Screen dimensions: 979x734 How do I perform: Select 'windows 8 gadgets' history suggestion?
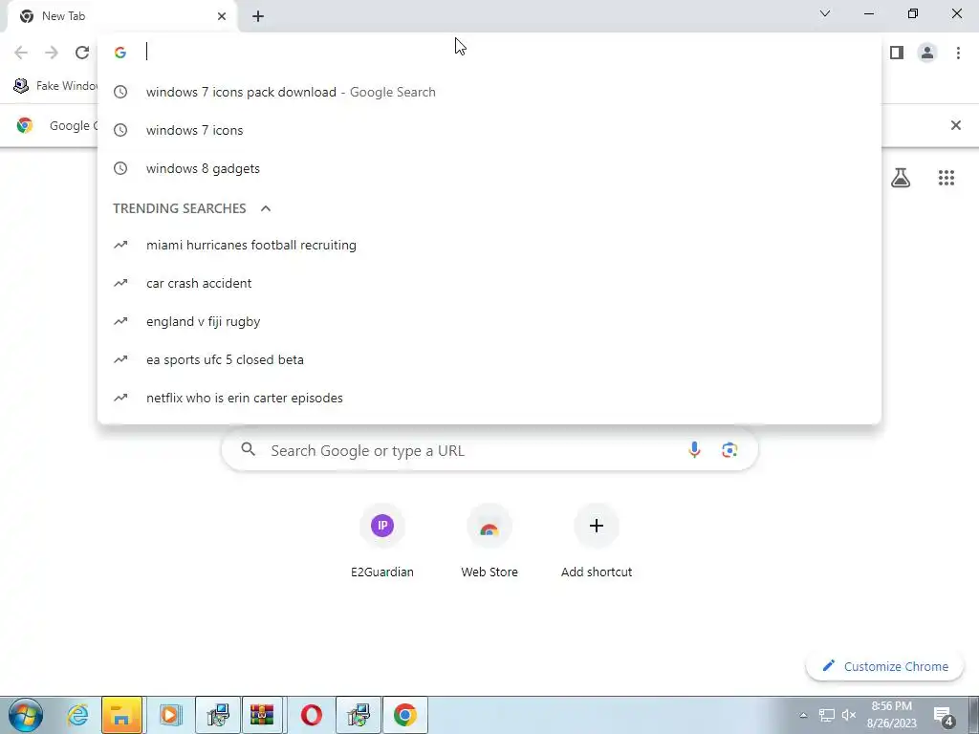[489, 168]
